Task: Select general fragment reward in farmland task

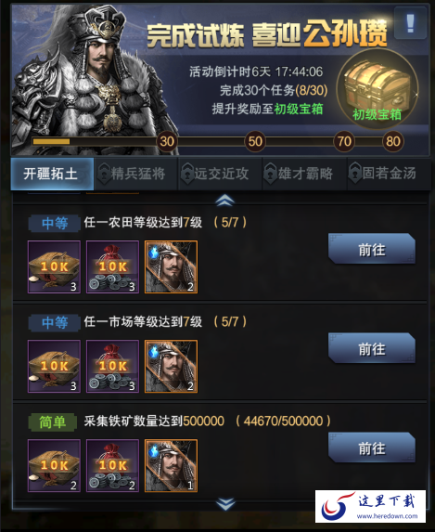Action: point(171,267)
